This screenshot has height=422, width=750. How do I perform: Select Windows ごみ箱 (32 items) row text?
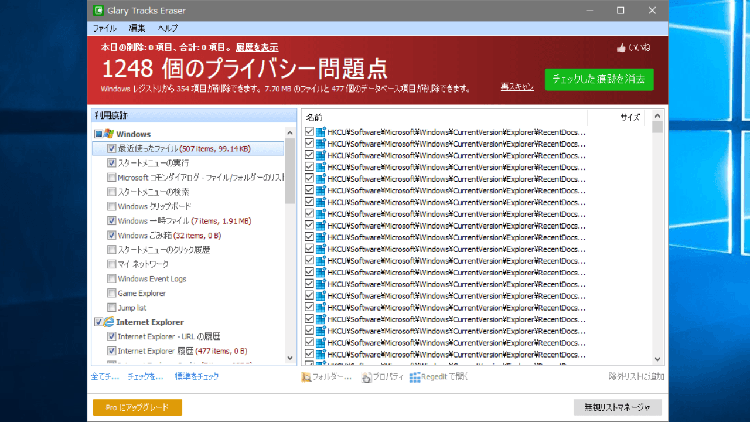coord(169,236)
